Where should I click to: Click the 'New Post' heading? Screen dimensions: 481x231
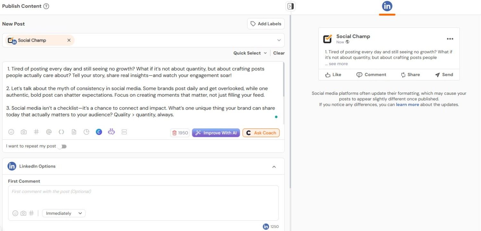(x=13, y=24)
